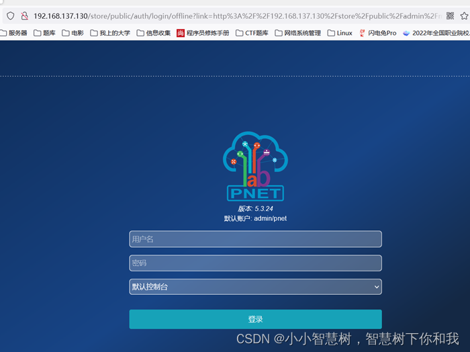Open the 题库 bookmark folder

click(x=44, y=33)
